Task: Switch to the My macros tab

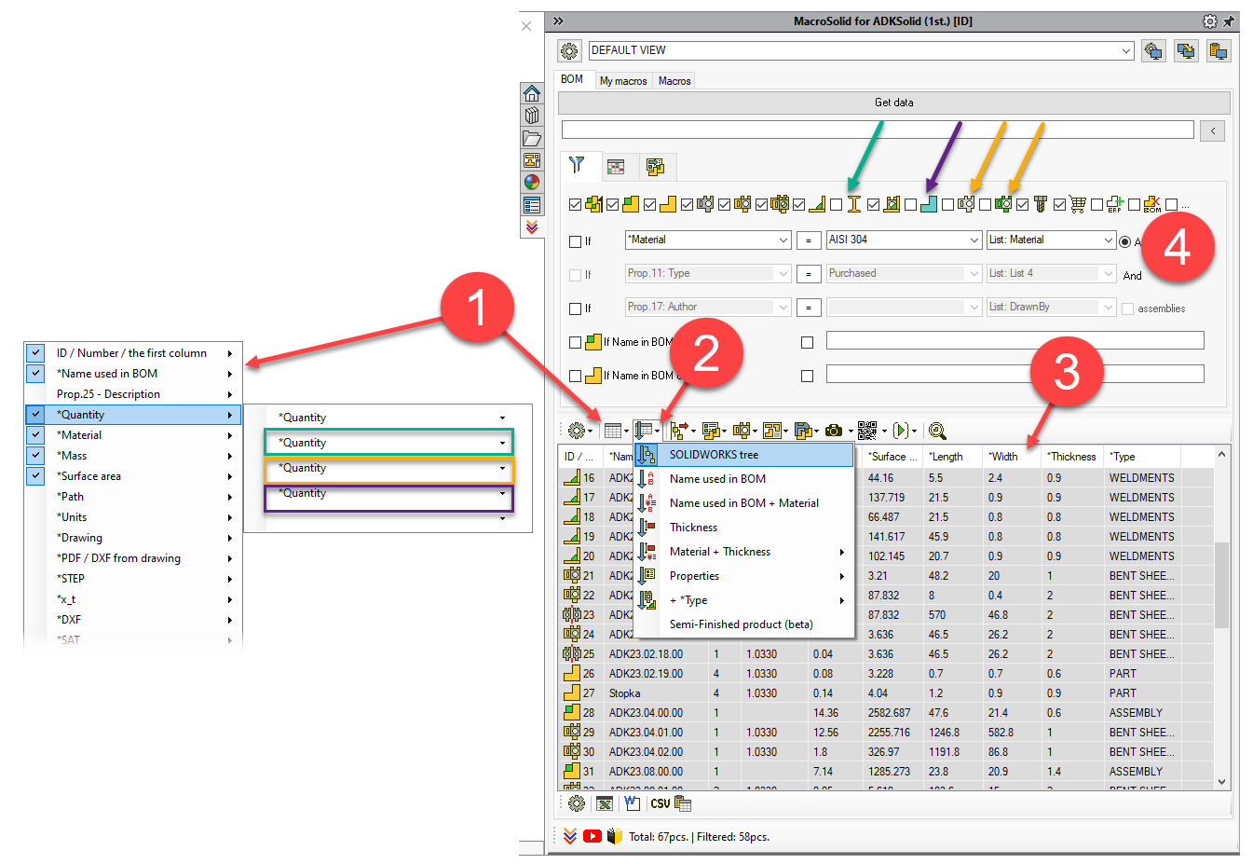Action: click(623, 81)
